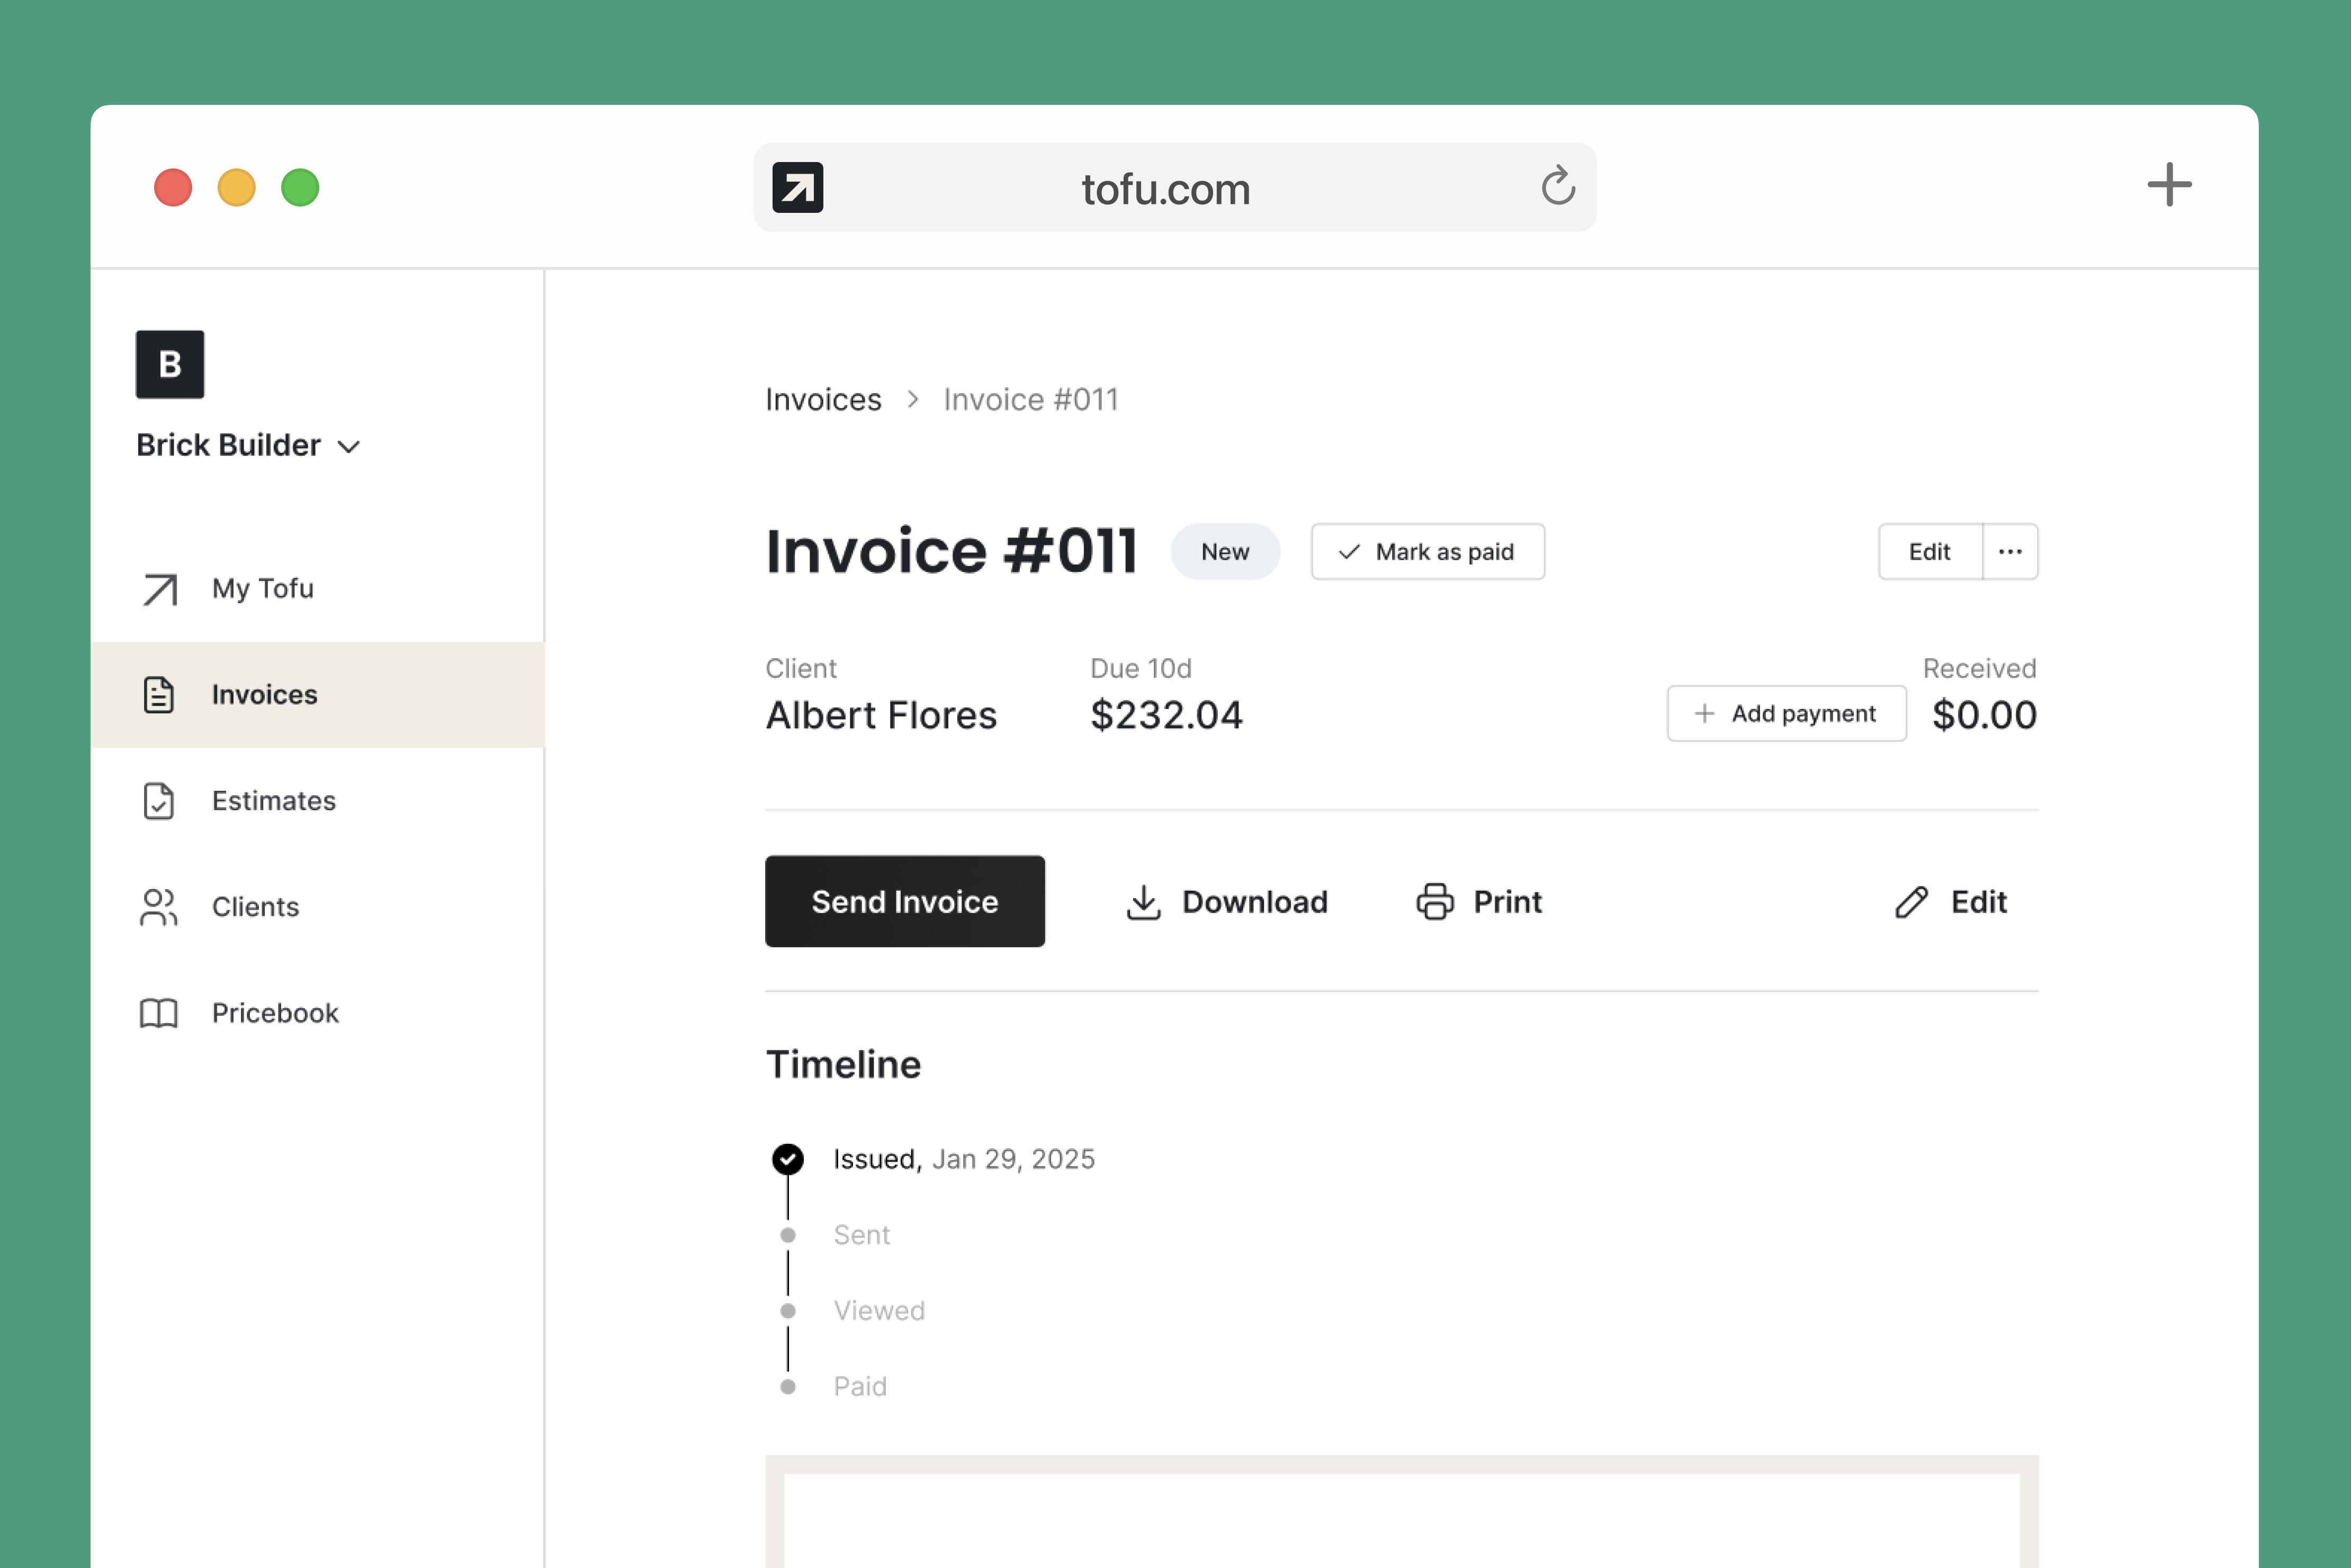Click the Brick Builder logo square
The height and width of the screenshot is (1568, 2351).
click(169, 364)
